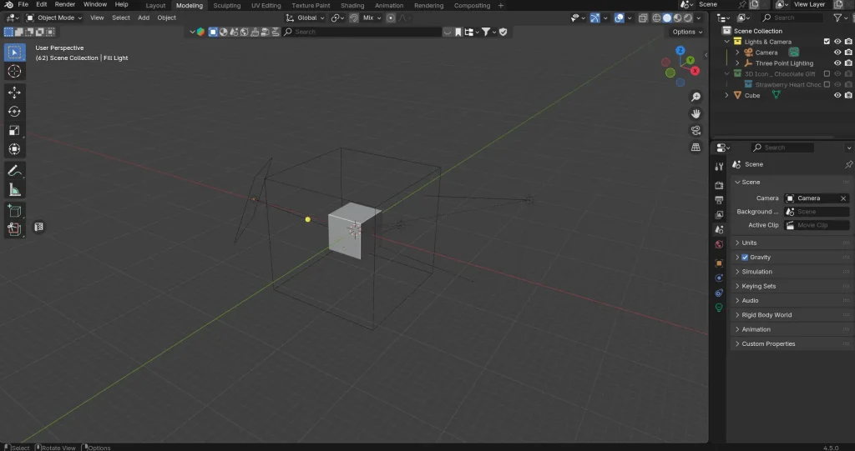Viewport: 855px width, 451px height.
Task: Switch to Wireframe viewport shading
Action: [656, 18]
